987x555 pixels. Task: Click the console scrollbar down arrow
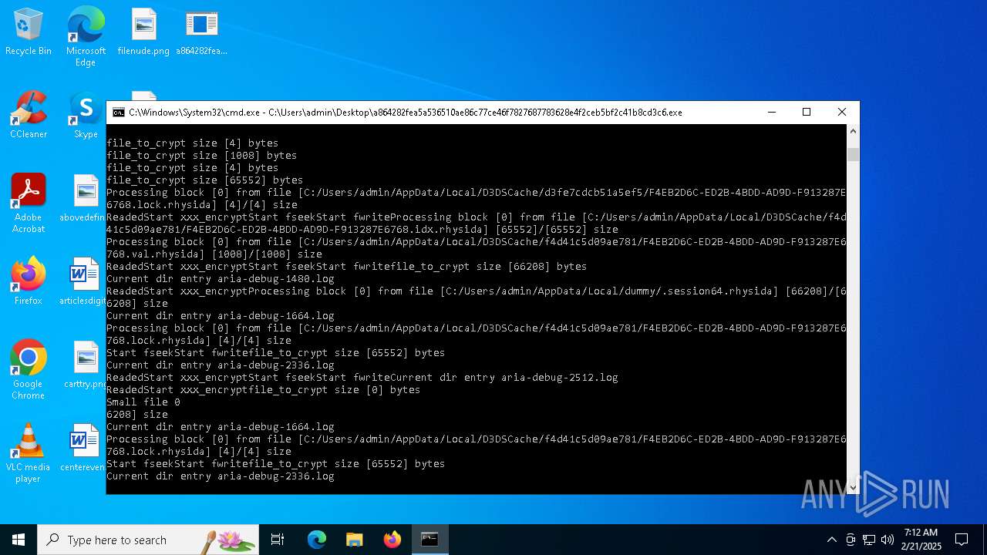853,487
